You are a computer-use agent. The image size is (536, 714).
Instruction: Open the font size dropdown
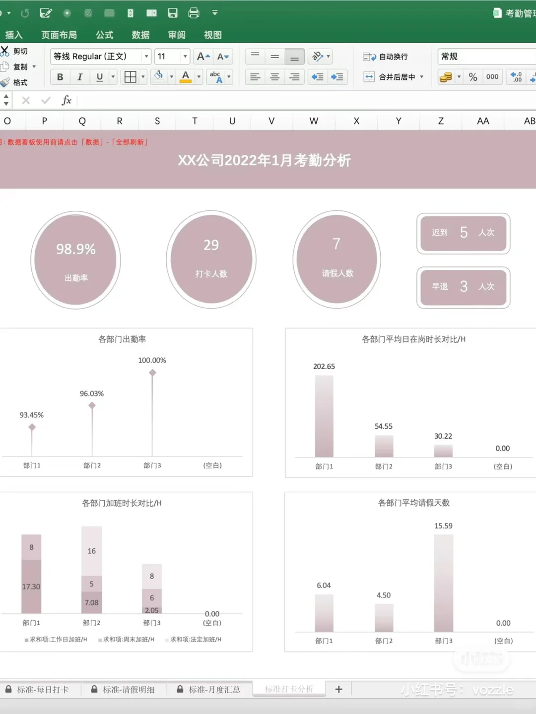pyautogui.click(x=184, y=56)
